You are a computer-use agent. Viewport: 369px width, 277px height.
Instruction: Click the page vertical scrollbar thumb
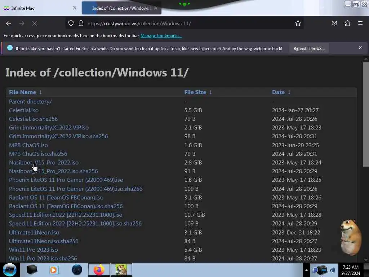[x=366, y=114]
